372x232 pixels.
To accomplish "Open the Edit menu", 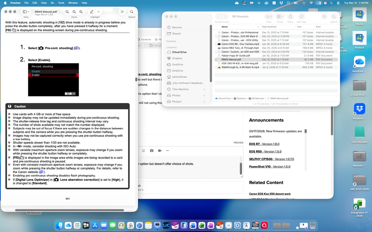I will click(x=35, y=3).
